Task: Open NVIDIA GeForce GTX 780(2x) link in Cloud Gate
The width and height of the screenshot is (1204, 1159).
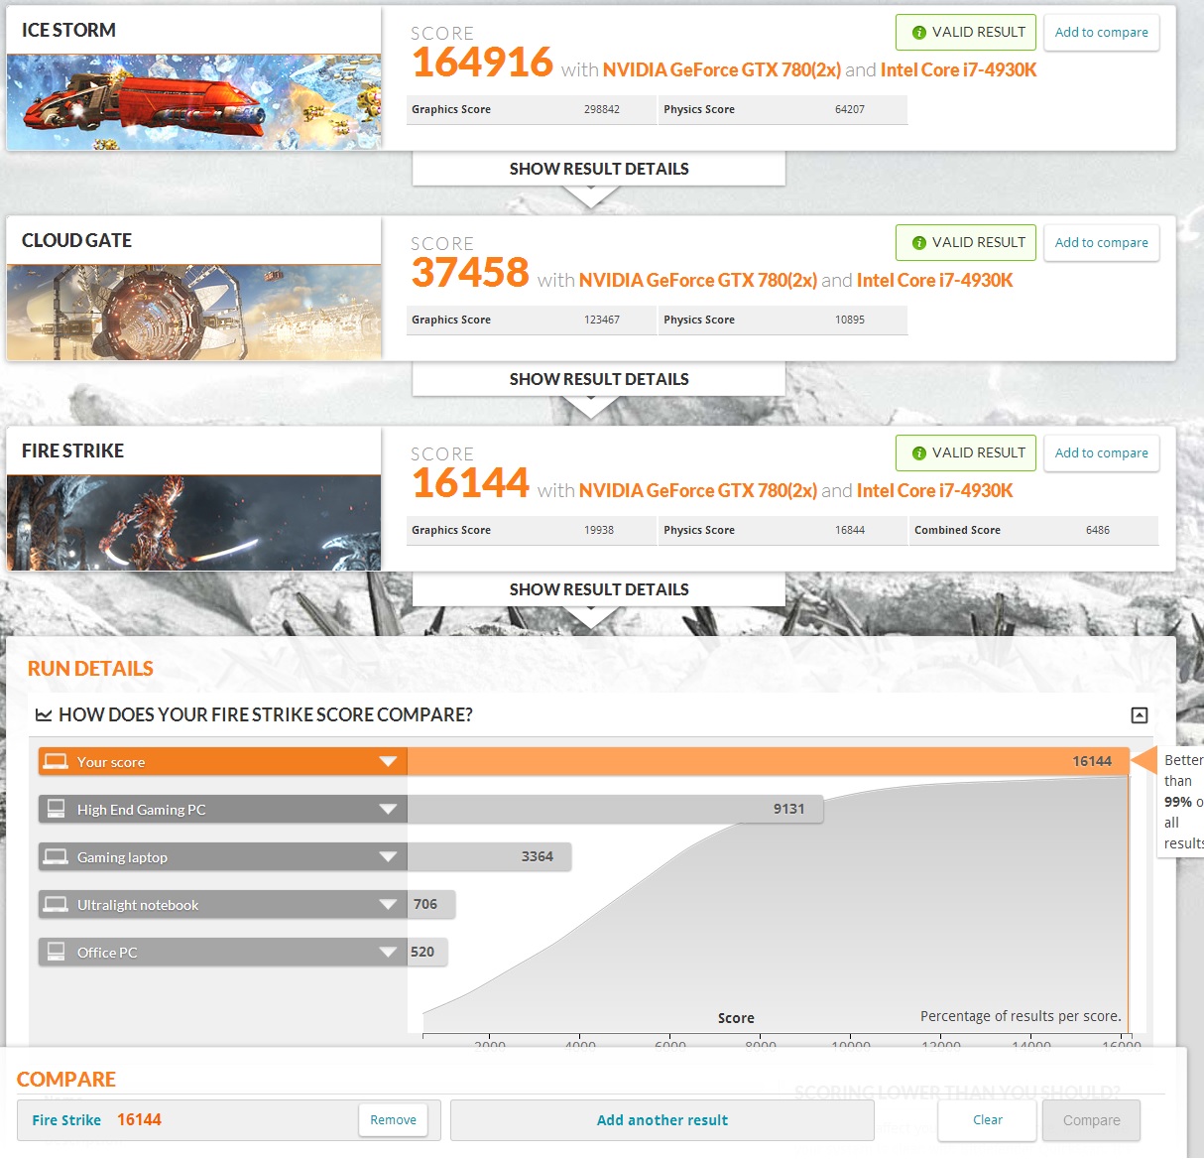Action: [698, 281]
